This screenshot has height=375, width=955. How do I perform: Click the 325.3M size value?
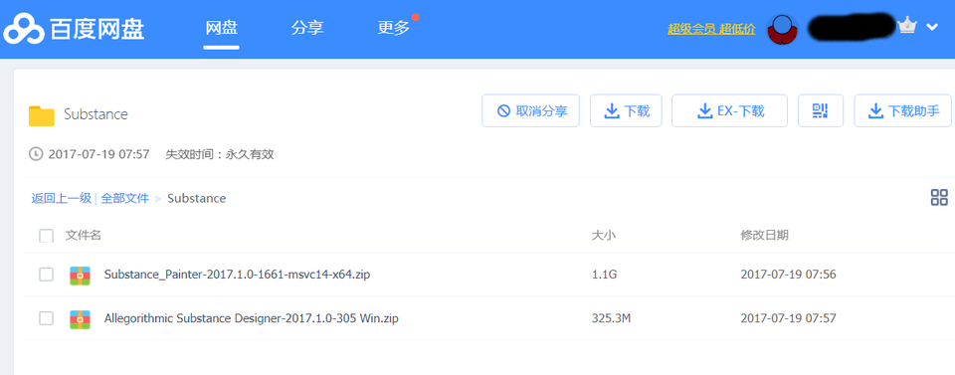pyautogui.click(x=611, y=317)
